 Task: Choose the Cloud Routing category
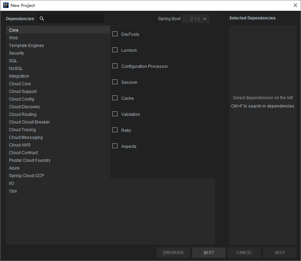pyautogui.click(x=58, y=114)
